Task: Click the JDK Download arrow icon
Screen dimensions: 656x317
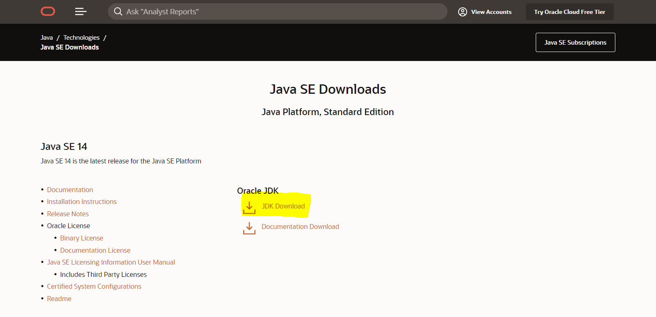Action: pyautogui.click(x=249, y=208)
